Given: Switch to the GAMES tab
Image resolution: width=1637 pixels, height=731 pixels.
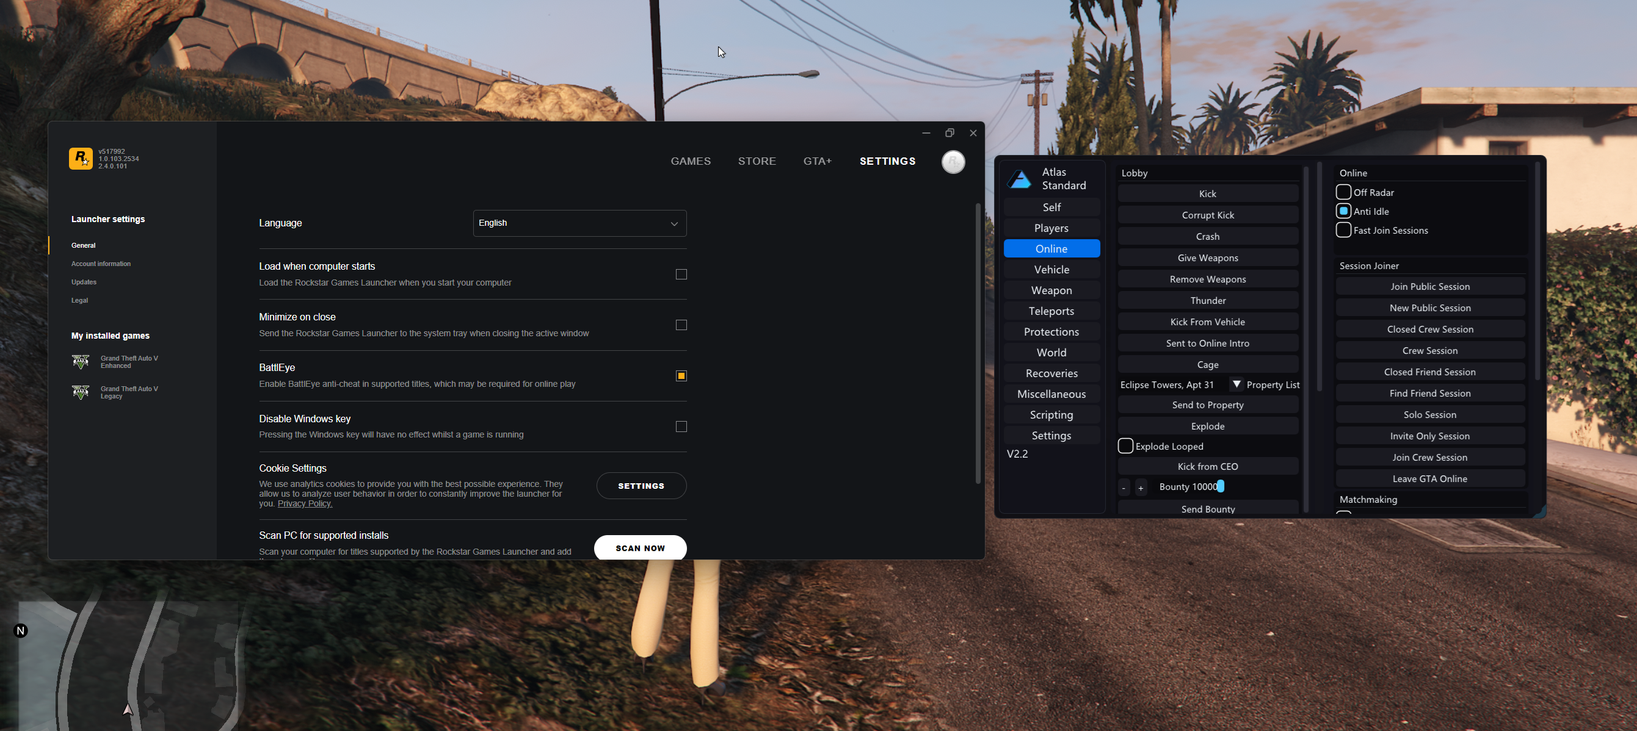Looking at the screenshot, I should [690, 161].
